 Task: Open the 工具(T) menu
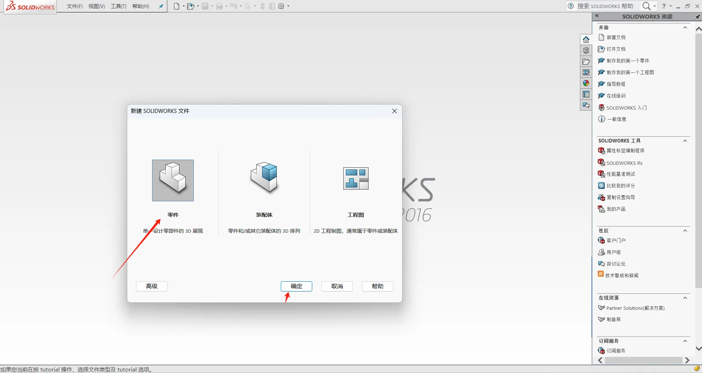pos(118,6)
